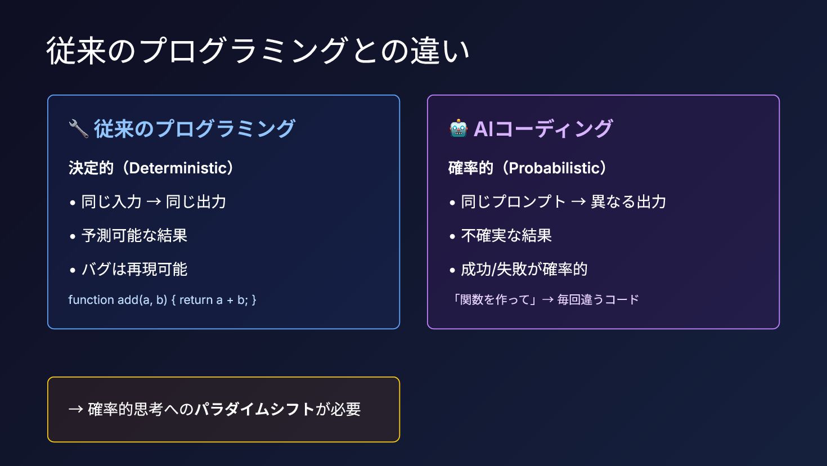Screen dimensions: 827x466
Task: Click the slide title 従来のプログラミングとの違い
Action: tap(258, 51)
